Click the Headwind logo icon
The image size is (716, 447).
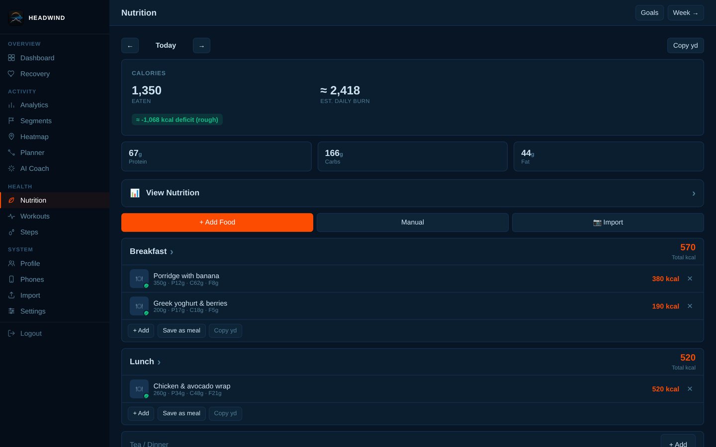(x=16, y=17)
